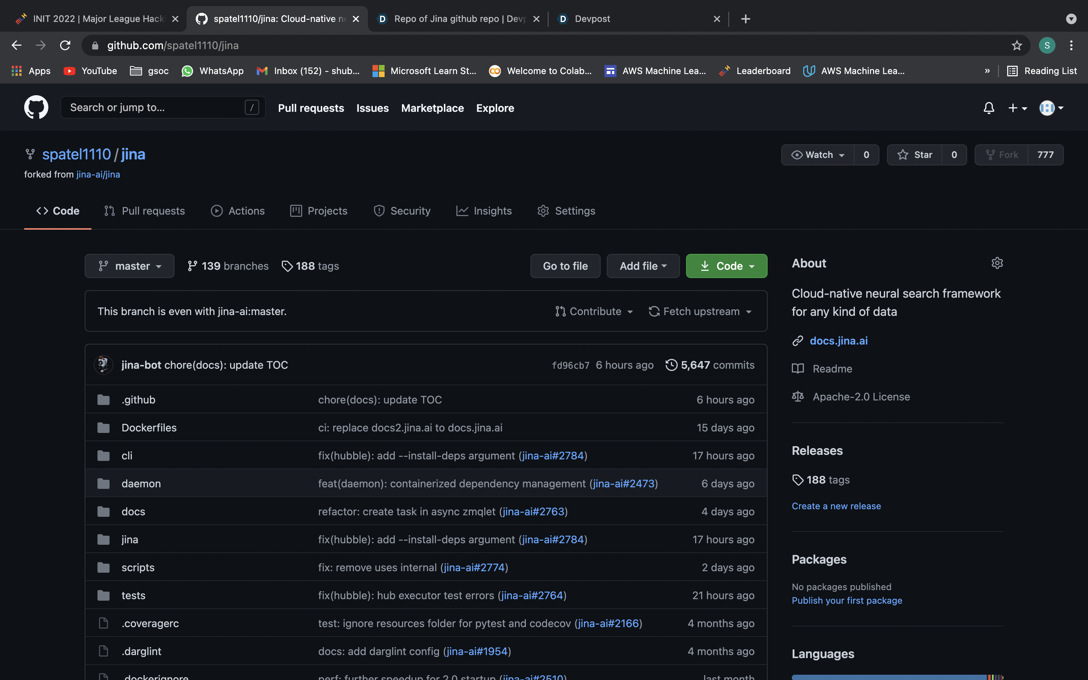Open the docs.jina.ai link
This screenshot has width=1088, height=680.
click(x=839, y=340)
